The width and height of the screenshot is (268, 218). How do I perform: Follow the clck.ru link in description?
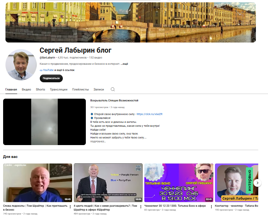149,114
